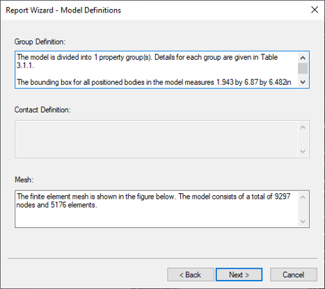Go back with the < Back button
325x289 pixels.
(191, 274)
